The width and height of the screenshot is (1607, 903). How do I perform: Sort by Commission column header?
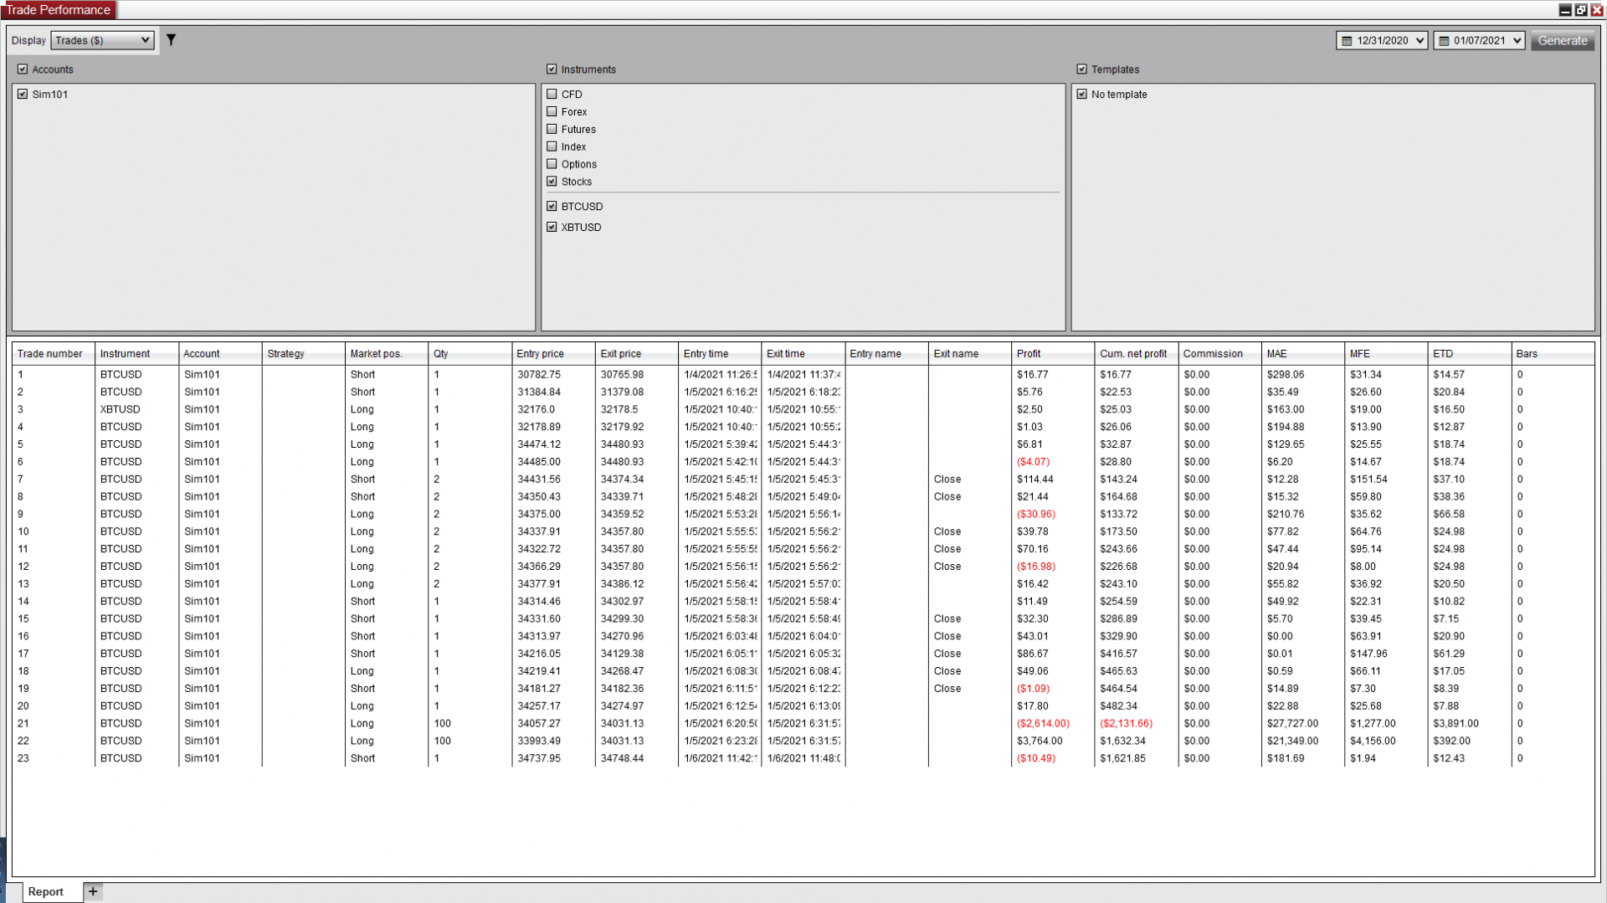click(1219, 354)
